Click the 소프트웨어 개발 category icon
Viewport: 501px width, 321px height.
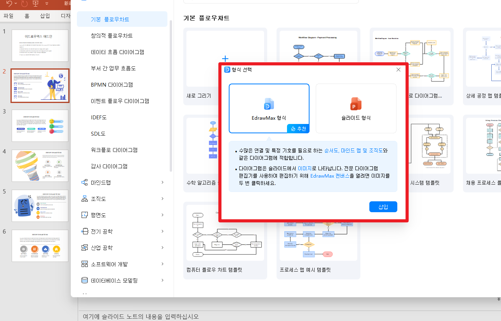tap(84, 264)
